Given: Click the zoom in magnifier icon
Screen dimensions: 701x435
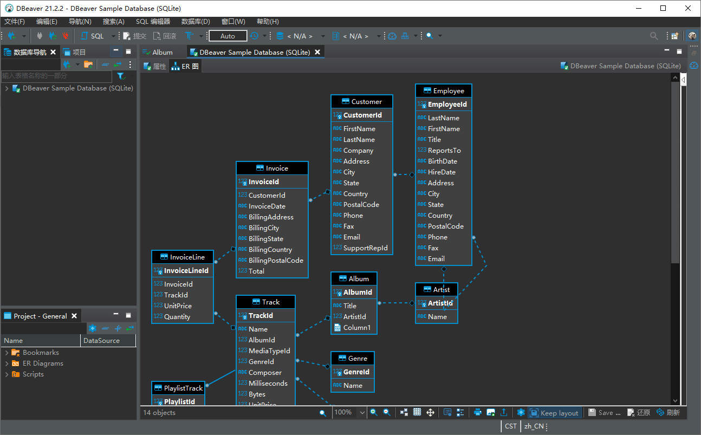Looking at the screenshot, I should pos(374,412).
